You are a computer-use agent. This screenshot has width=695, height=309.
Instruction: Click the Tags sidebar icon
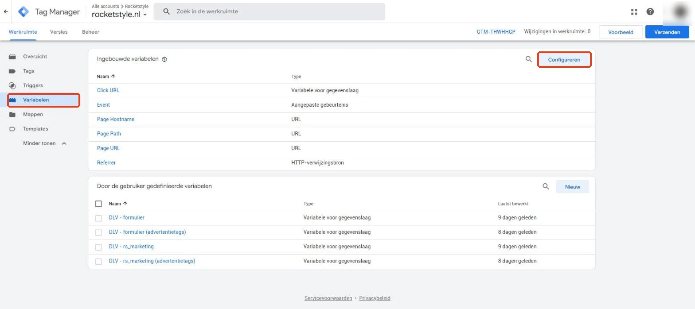coord(12,71)
